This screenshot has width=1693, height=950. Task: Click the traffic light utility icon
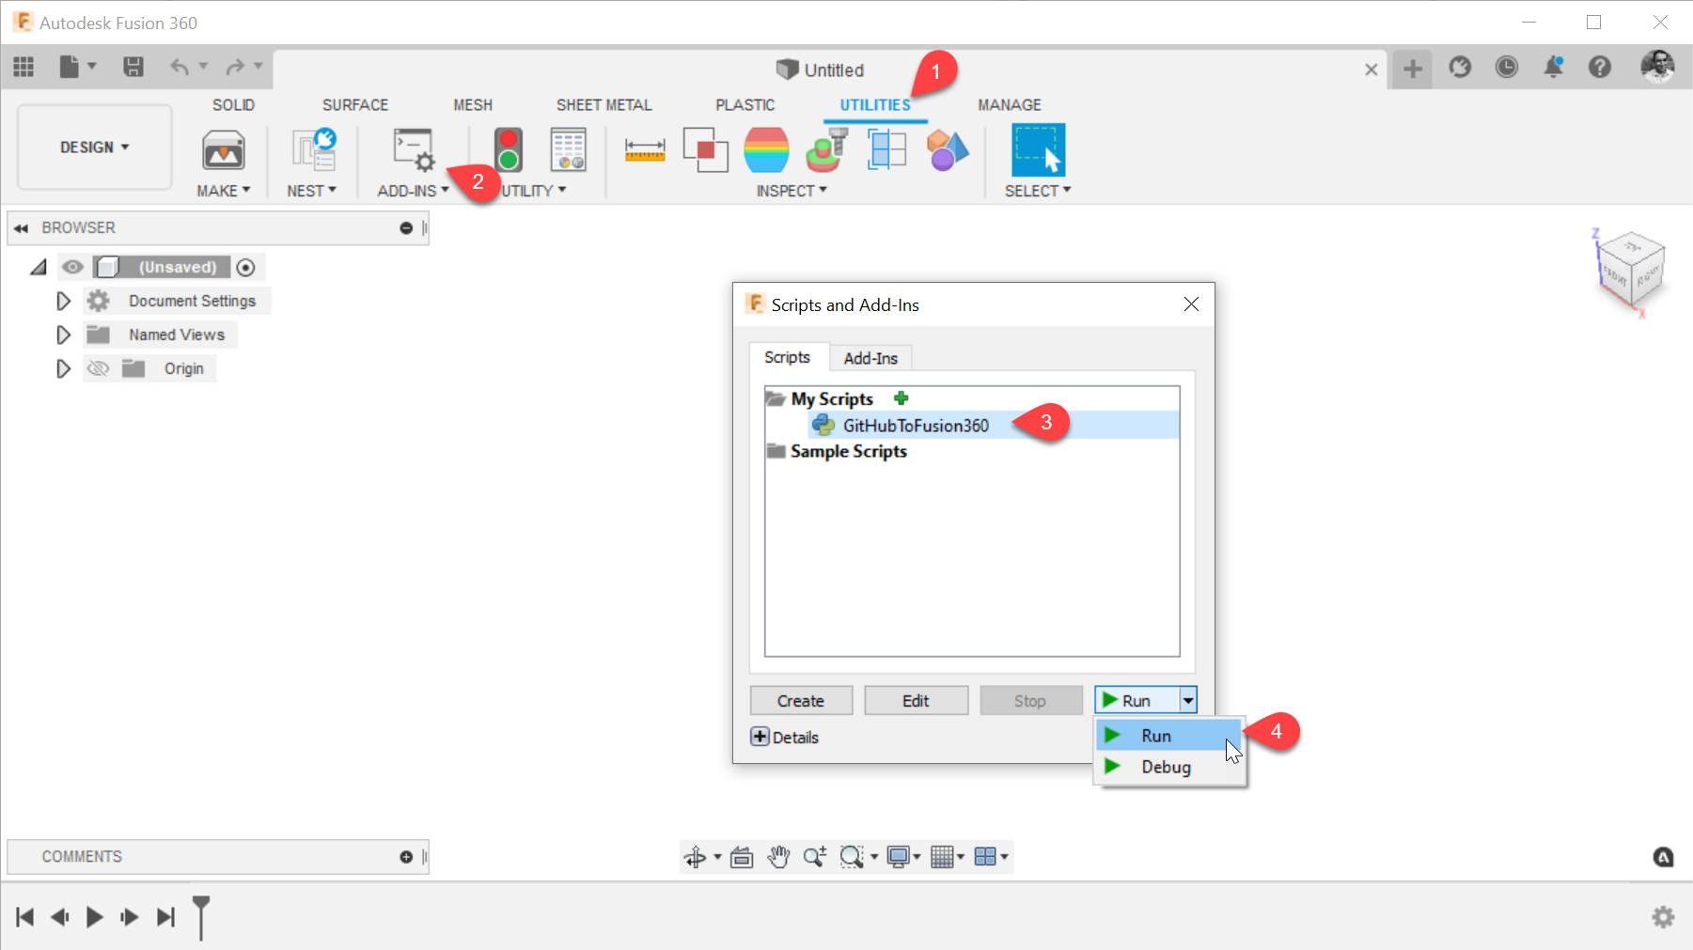509,150
